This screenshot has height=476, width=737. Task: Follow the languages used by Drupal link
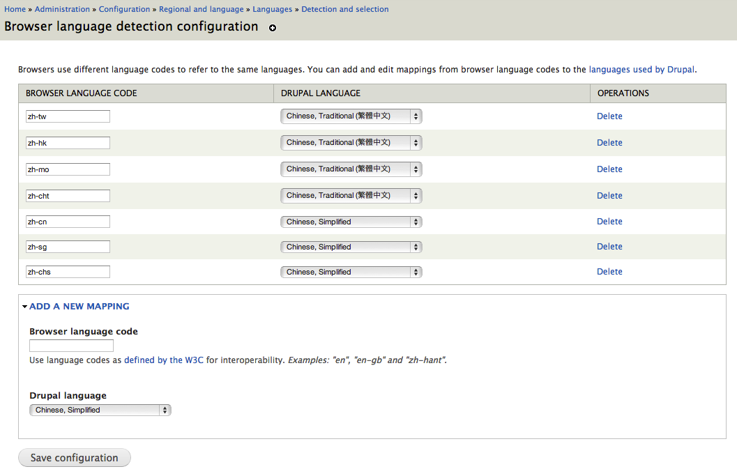point(641,70)
